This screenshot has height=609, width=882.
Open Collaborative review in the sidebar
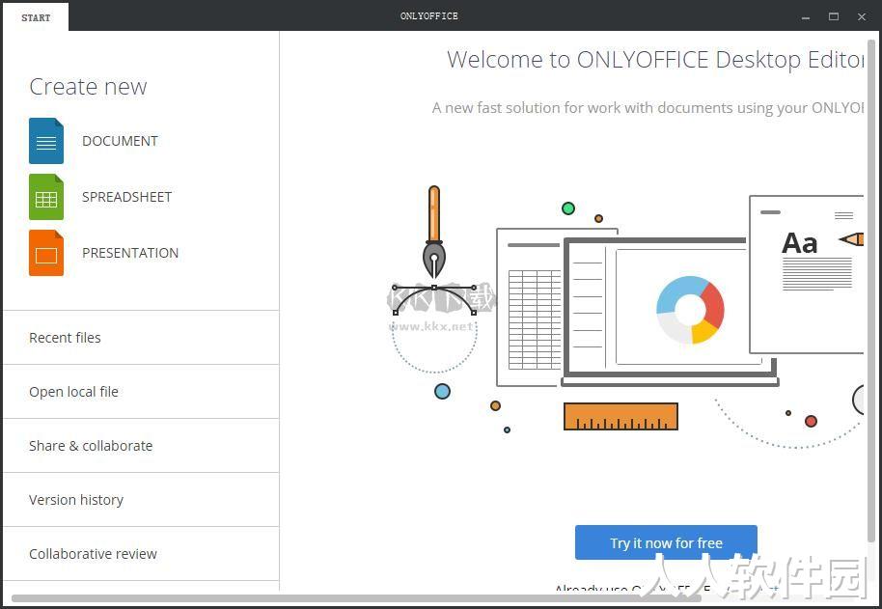[141, 553]
